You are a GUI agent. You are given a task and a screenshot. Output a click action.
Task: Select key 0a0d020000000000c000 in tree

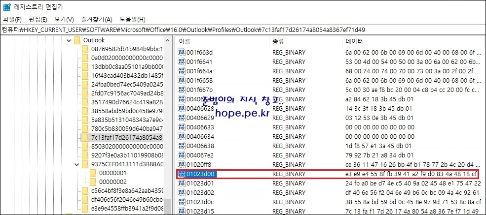pos(127,58)
